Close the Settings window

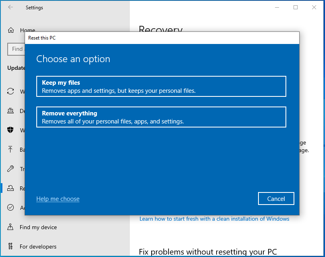(x=314, y=8)
